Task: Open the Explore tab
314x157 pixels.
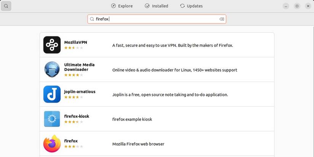Action: coord(122,6)
